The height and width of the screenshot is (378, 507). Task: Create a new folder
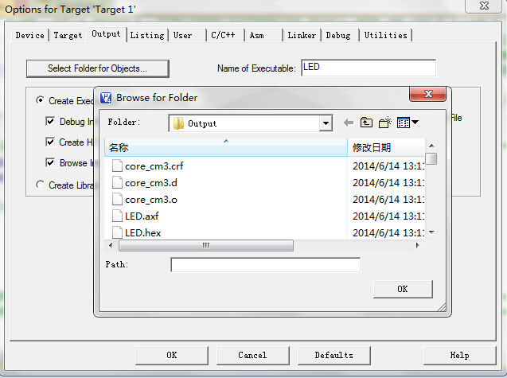click(385, 123)
